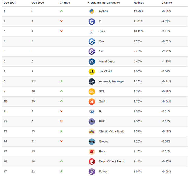Click the Ruby red gem icon
Viewport: 188px width, 176px height.
pos(91,151)
